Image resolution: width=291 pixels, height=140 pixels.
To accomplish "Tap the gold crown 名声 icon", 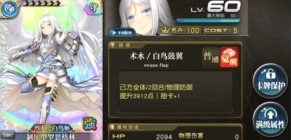I will coord(165,30).
